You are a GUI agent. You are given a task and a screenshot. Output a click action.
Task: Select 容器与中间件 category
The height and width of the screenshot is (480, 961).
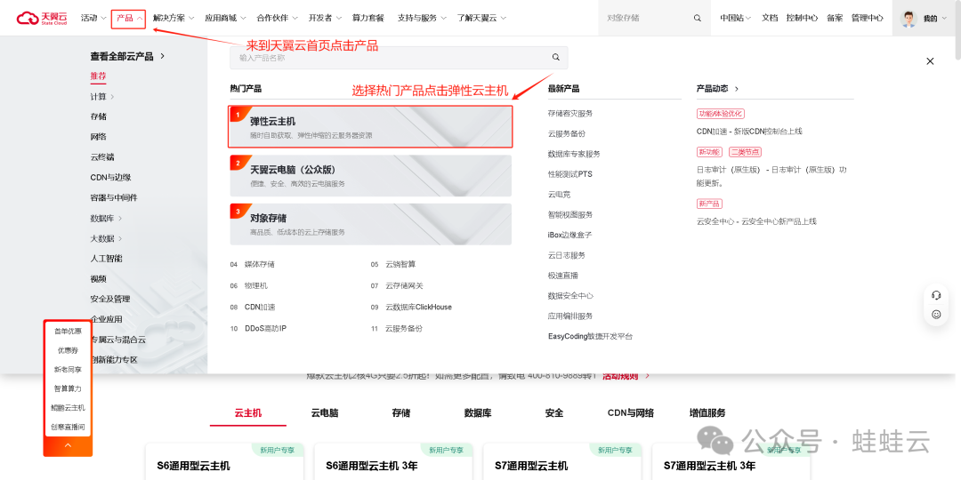pyautogui.click(x=113, y=197)
